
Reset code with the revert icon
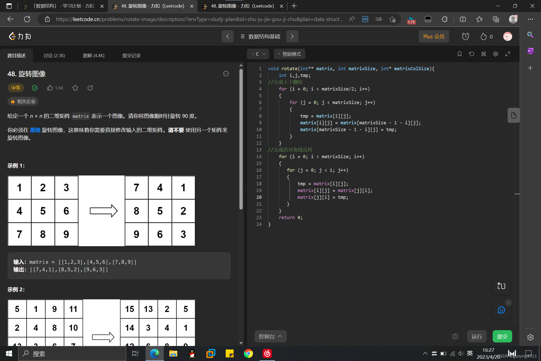pos(471,54)
